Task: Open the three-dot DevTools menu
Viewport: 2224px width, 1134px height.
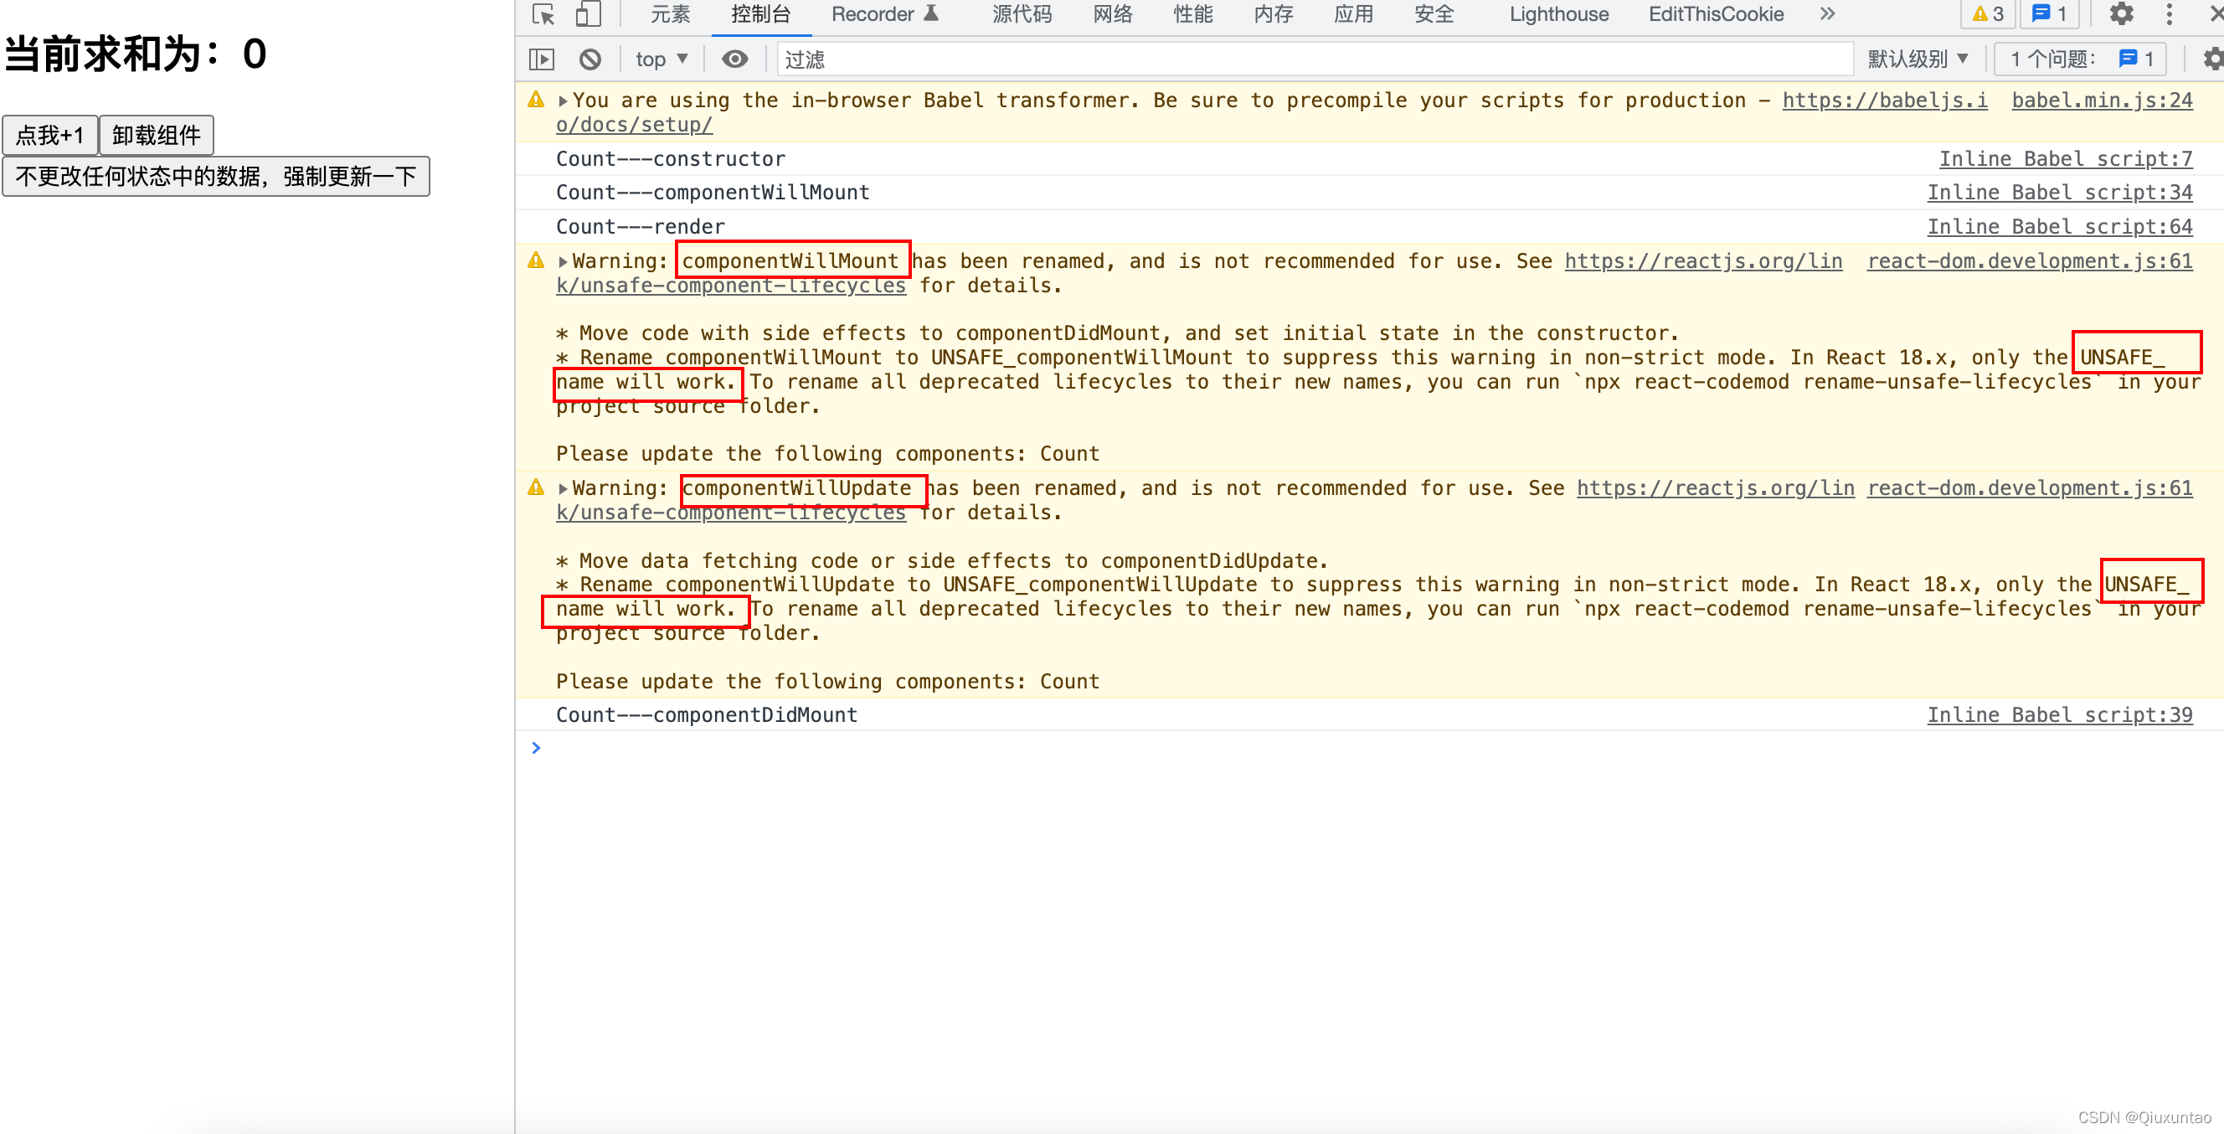Action: pyautogui.click(x=2169, y=13)
